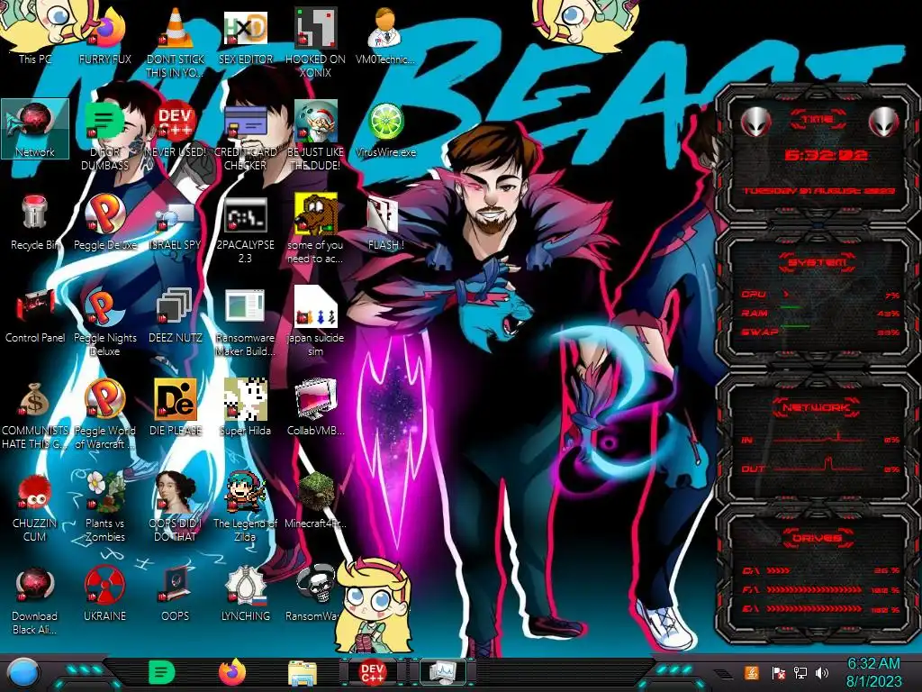Viewport: 922px width, 692px height.
Task: Click the F:\ drive usage bar
Action: pos(814,589)
